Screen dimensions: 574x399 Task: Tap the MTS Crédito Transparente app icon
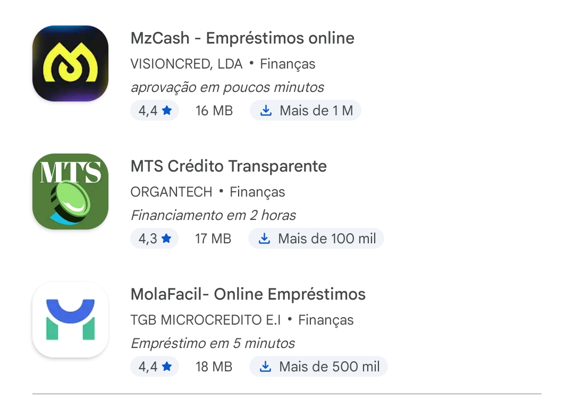[70, 191]
